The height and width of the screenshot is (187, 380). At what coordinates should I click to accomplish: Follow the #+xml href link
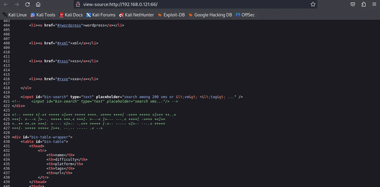coord(63,43)
